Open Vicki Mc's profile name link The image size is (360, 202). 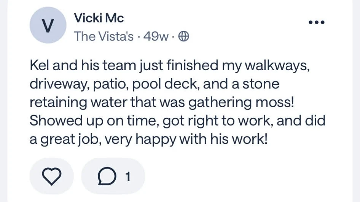(x=99, y=18)
